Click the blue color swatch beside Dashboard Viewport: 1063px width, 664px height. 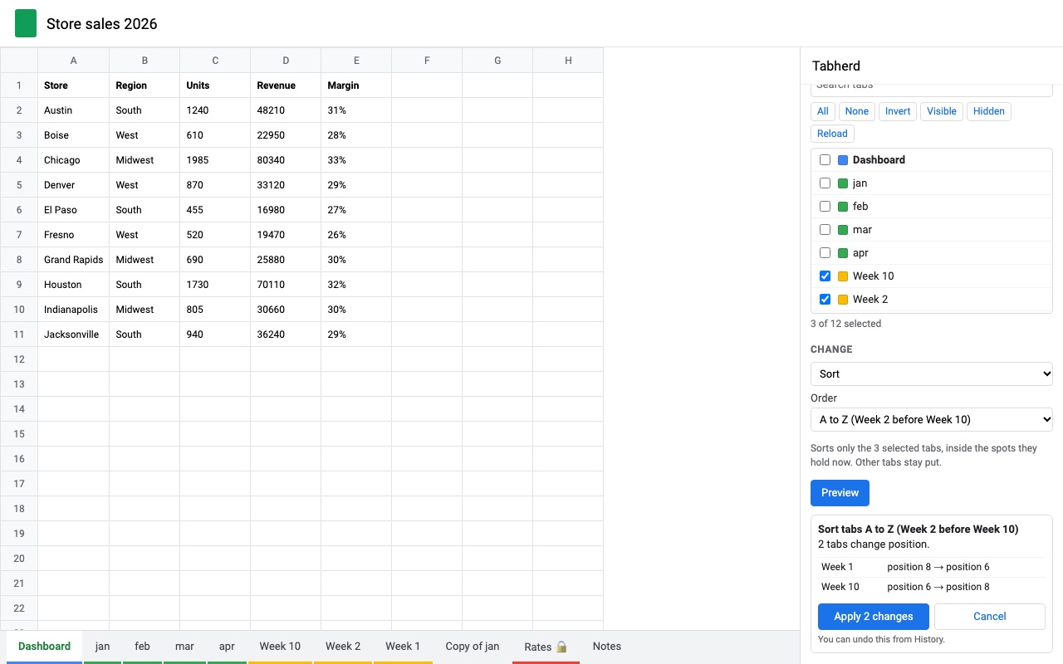click(x=843, y=160)
